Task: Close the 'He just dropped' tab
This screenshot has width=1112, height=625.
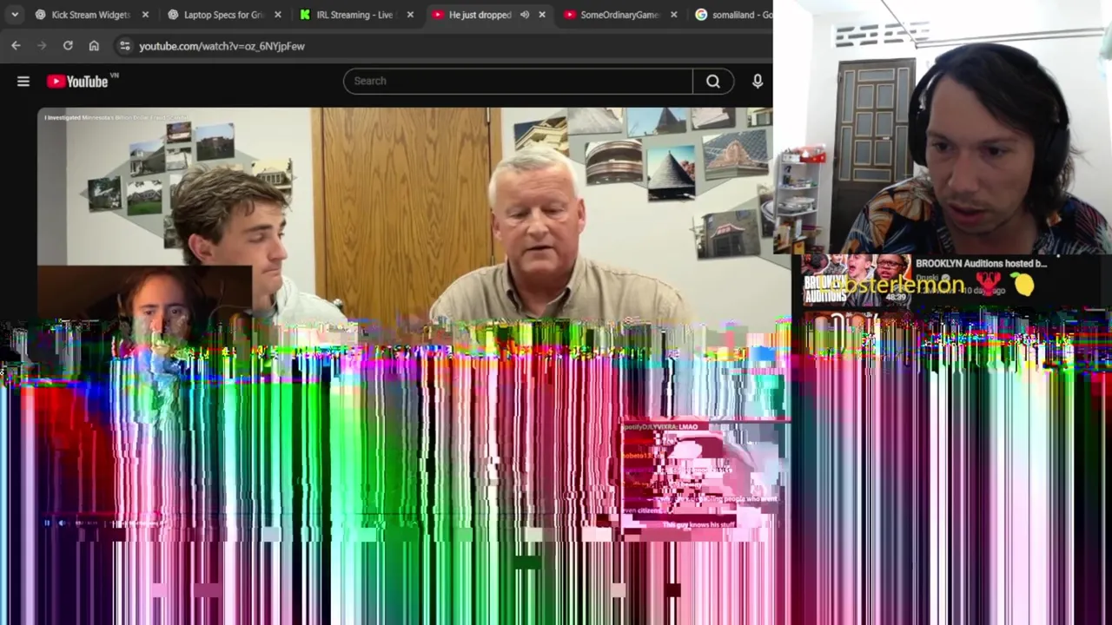Action: [x=542, y=15]
